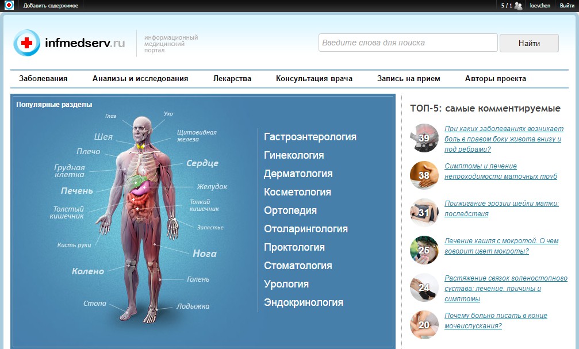Screen dimensions: 579x349
Task: Click the users icon next to 5/1
Action: [519, 6]
